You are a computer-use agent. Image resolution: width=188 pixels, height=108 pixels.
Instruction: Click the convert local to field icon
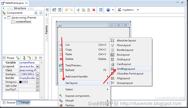(29, 58)
